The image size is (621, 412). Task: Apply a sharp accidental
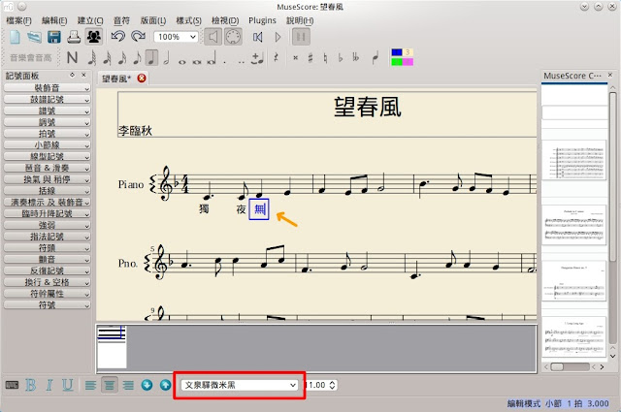310,58
